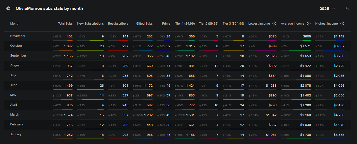Sort by New Subscriptions column header
Image resolution: width=357 pixels, height=144 pixels.
click(90, 23)
